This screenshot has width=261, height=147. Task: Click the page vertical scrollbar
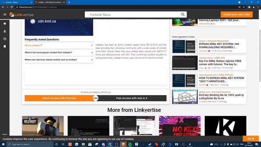click(260, 56)
